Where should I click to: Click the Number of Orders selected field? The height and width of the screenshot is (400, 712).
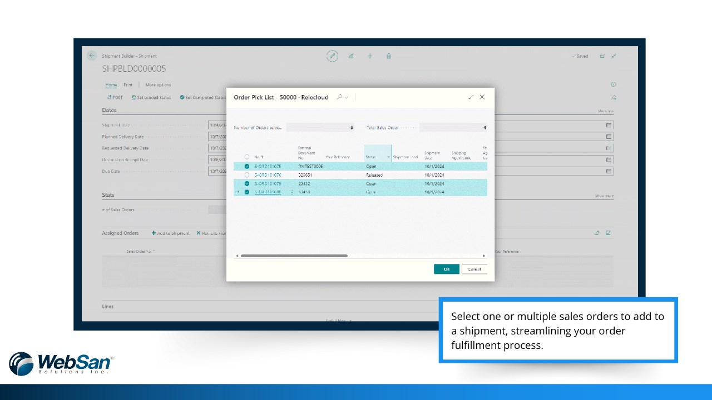320,127
